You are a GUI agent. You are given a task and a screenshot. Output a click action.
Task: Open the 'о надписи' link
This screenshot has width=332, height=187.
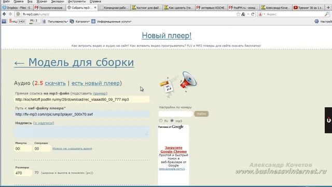pos(44,123)
